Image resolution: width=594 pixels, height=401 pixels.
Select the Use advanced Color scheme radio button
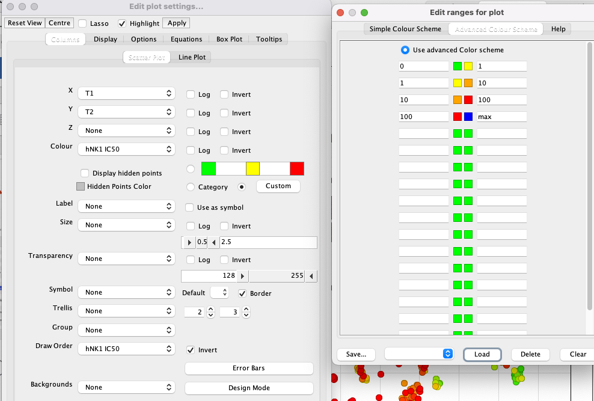click(x=405, y=50)
